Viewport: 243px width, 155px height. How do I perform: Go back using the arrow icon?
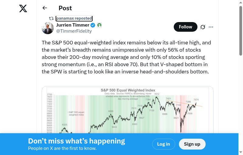point(45,8)
